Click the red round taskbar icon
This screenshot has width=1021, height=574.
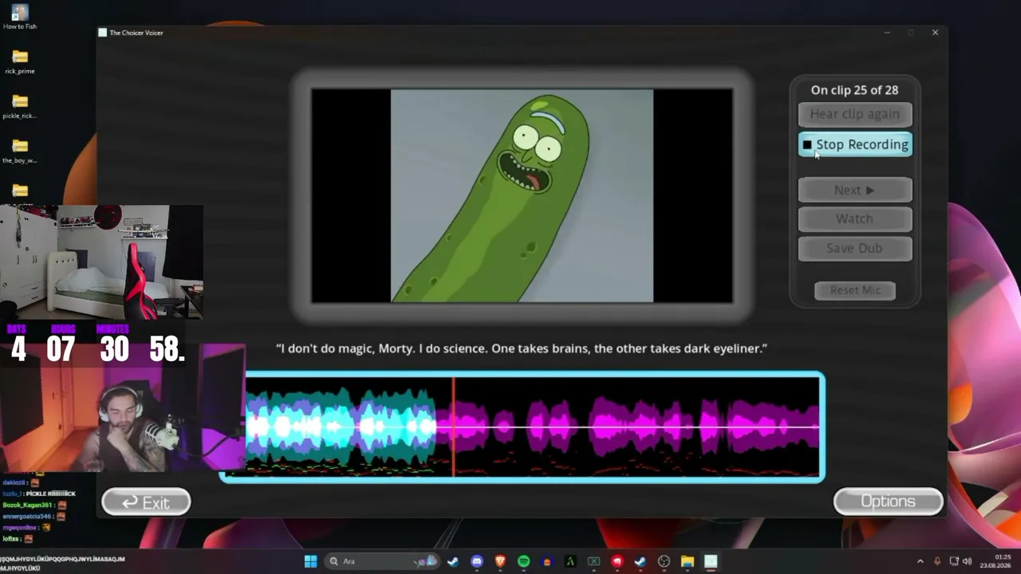[617, 561]
